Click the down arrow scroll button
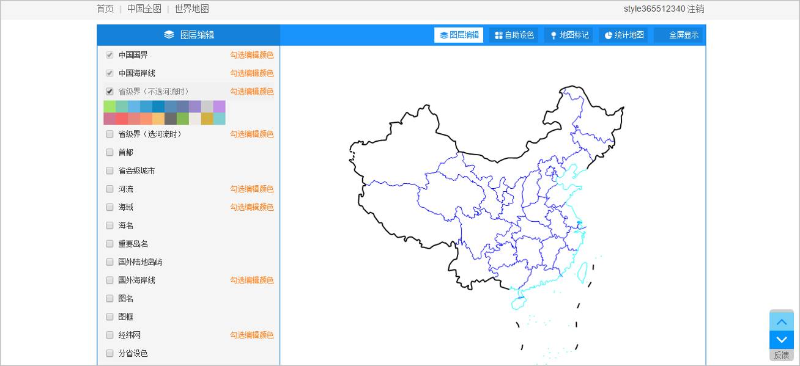 (x=781, y=340)
